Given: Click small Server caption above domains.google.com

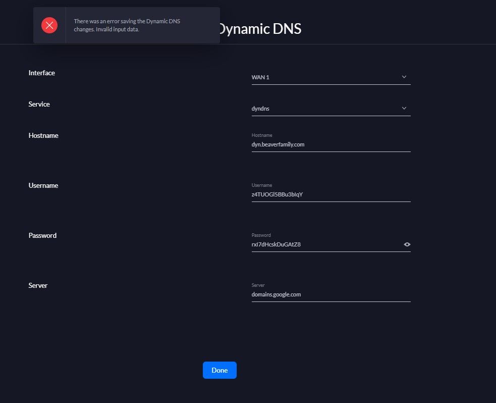Looking at the screenshot, I should [x=258, y=285].
